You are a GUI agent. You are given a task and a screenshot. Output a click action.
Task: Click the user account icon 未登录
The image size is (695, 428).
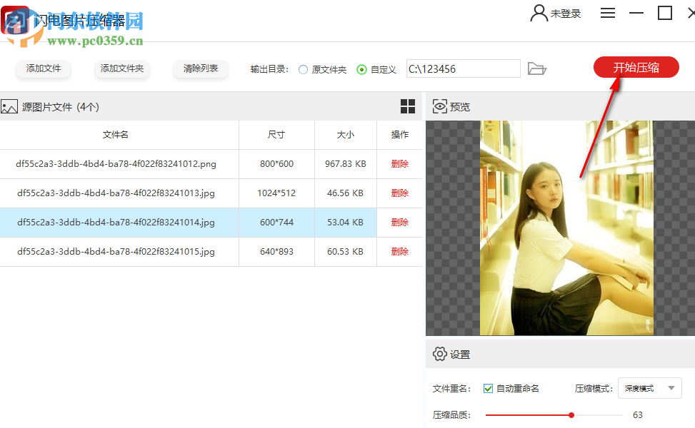click(x=539, y=14)
